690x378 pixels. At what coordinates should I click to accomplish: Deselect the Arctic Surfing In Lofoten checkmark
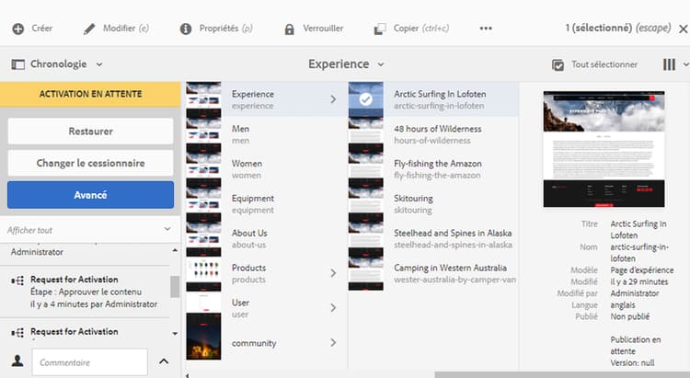(x=365, y=99)
